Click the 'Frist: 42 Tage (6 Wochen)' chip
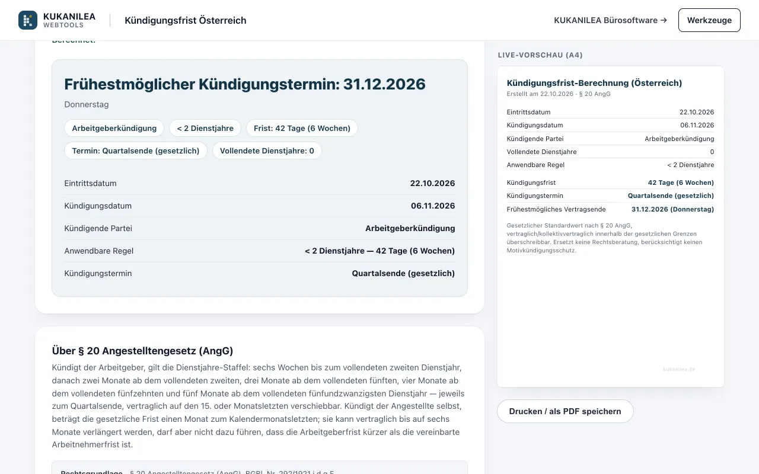The image size is (759, 474). tap(302, 128)
